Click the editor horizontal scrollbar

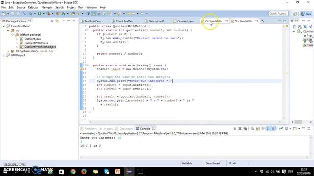coord(185,122)
